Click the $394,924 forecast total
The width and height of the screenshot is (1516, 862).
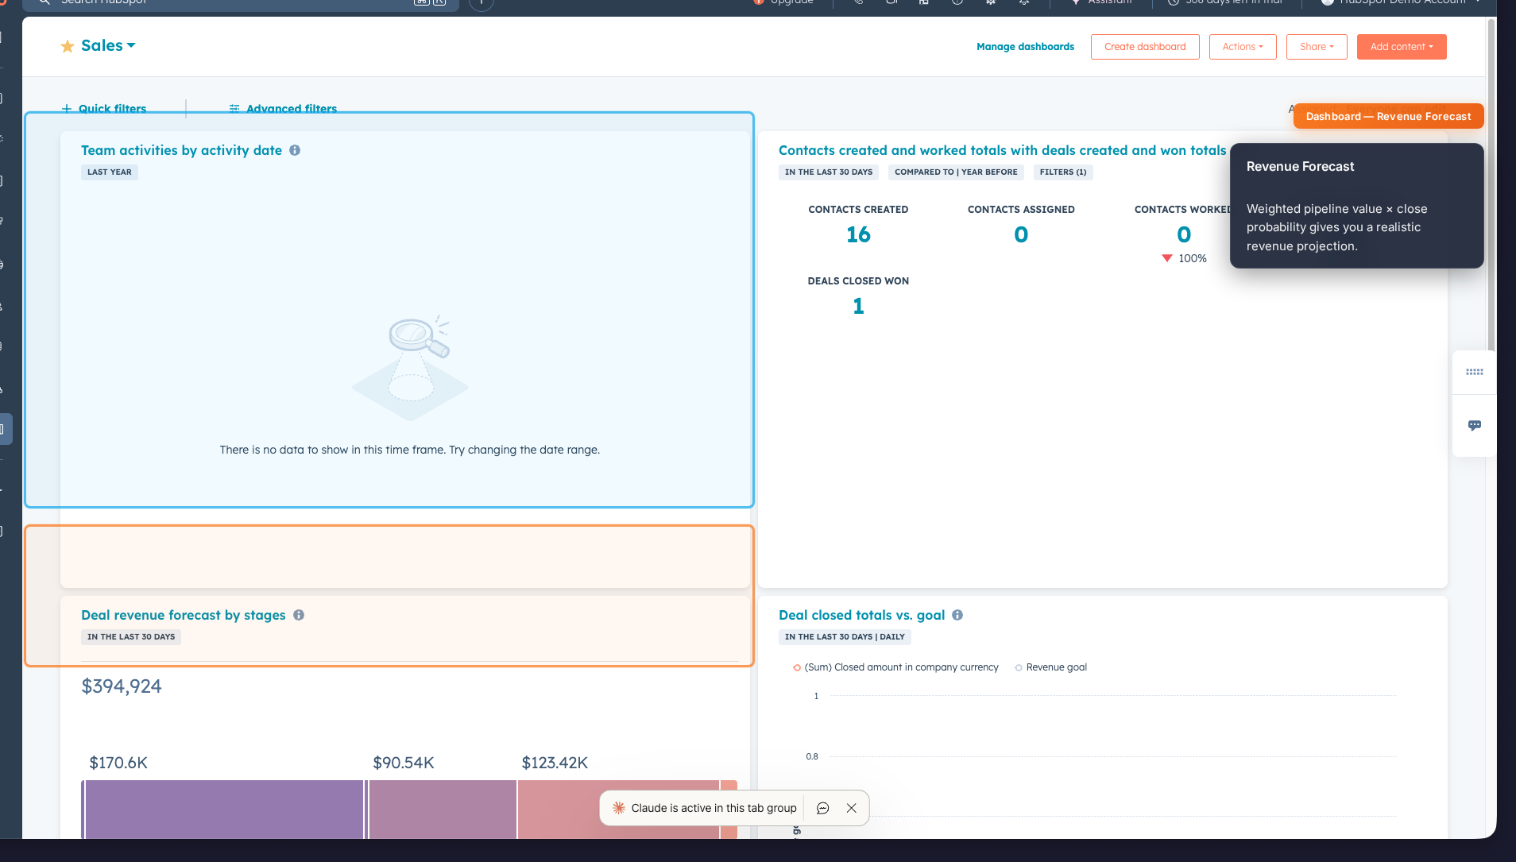[122, 686]
